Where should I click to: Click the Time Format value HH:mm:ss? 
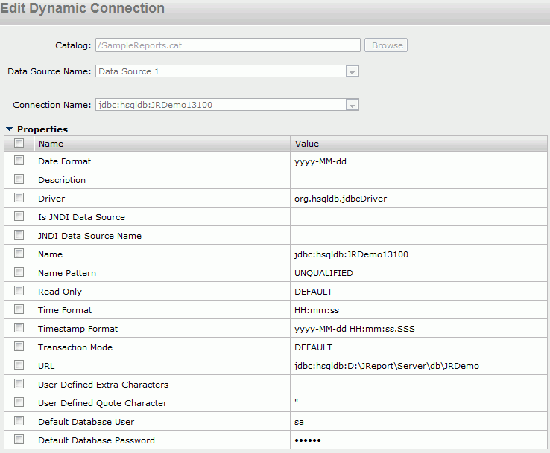pyautogui.click(x=317, y=310)
